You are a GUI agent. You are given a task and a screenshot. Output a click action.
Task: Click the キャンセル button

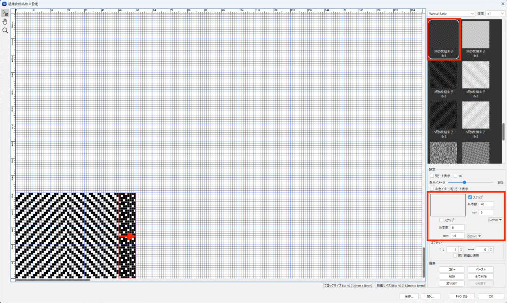point(461,296)
